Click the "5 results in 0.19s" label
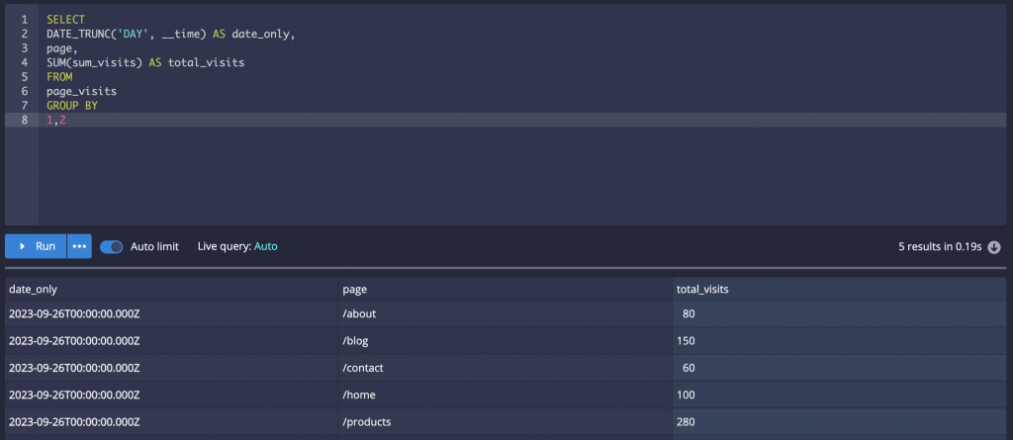This screenshot has width=1013, height=440. pos(941,247)
